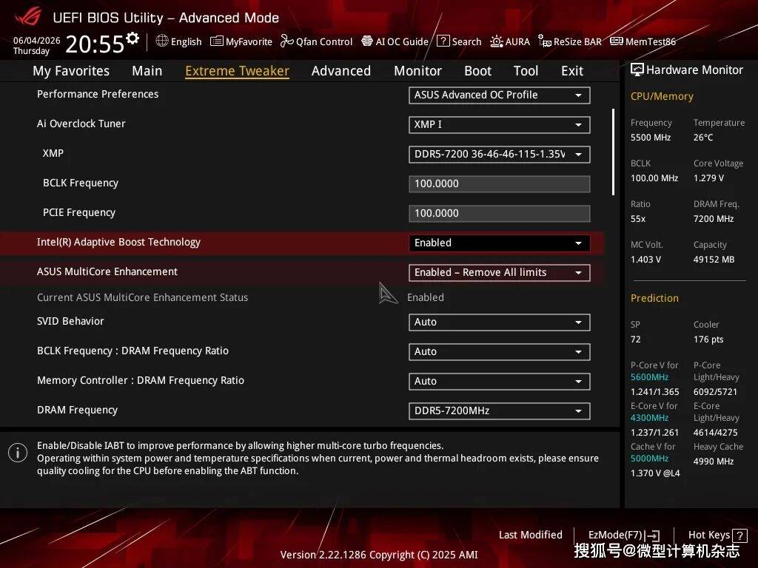The image size is (758, 568).
Task: Switch to Advanced tab
Action: (341, 71)
